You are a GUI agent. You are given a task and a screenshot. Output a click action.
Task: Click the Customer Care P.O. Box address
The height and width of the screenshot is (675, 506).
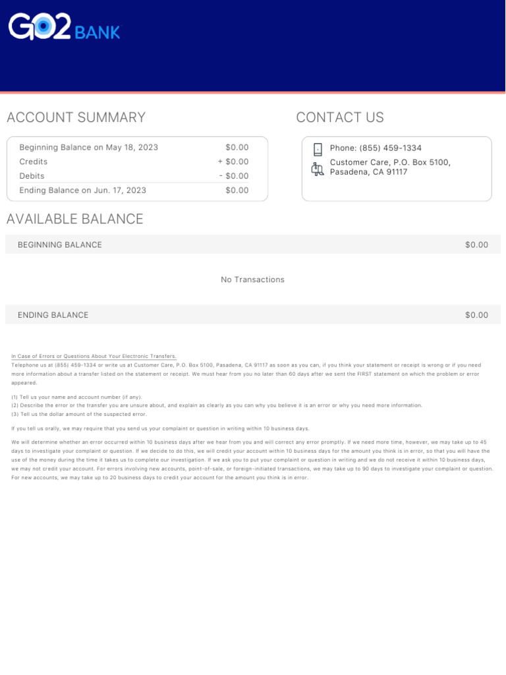390,167
